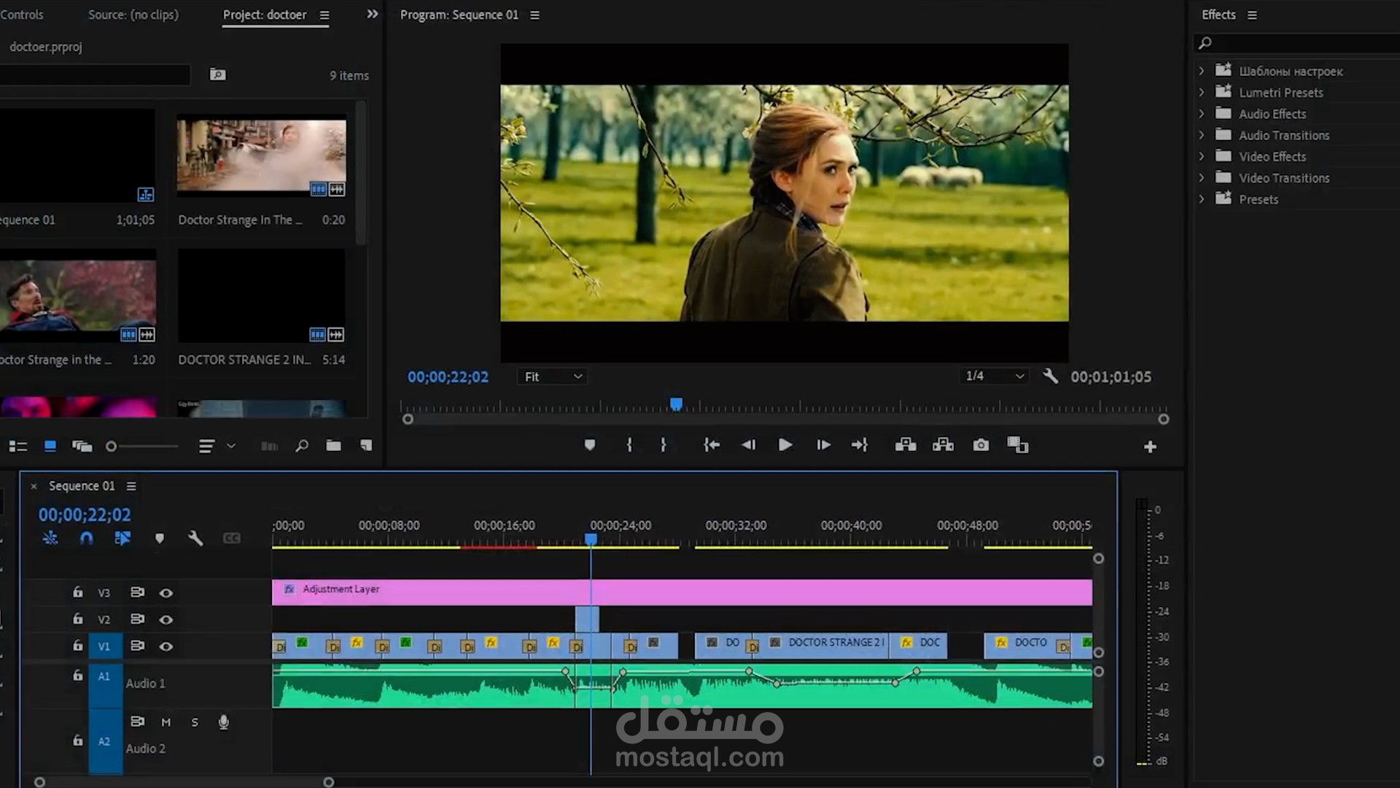Click Program monitor timecode 00;00;22;02
The image size is (1400, 788).
click(448, 377)
